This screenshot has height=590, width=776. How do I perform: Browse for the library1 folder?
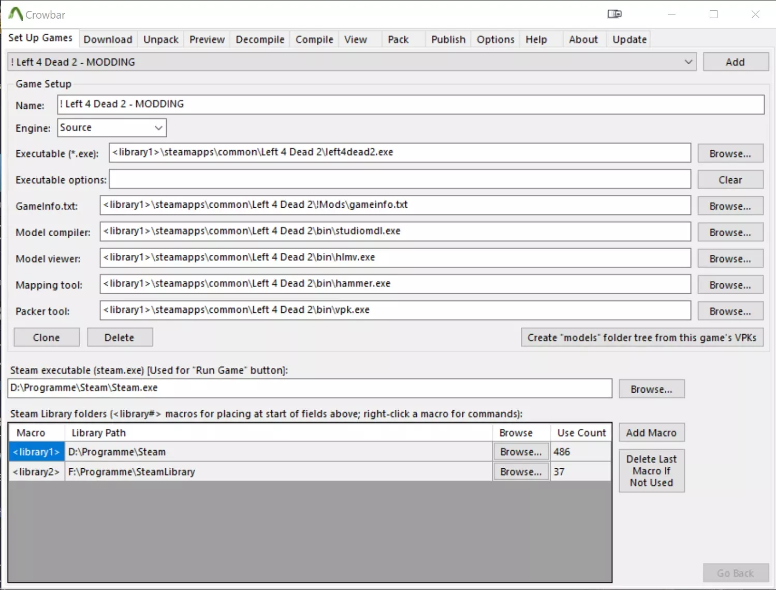click(521, 452)
